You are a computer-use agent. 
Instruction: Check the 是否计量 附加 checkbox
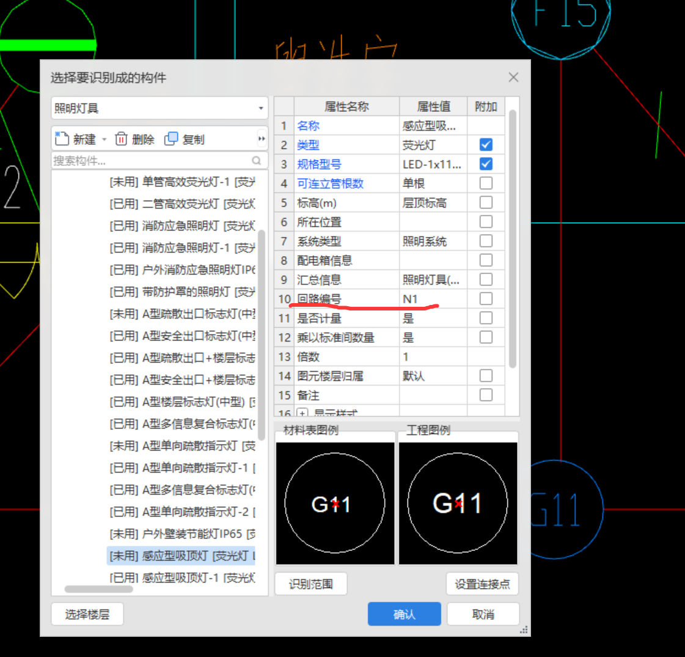click(x=486, y=318)
